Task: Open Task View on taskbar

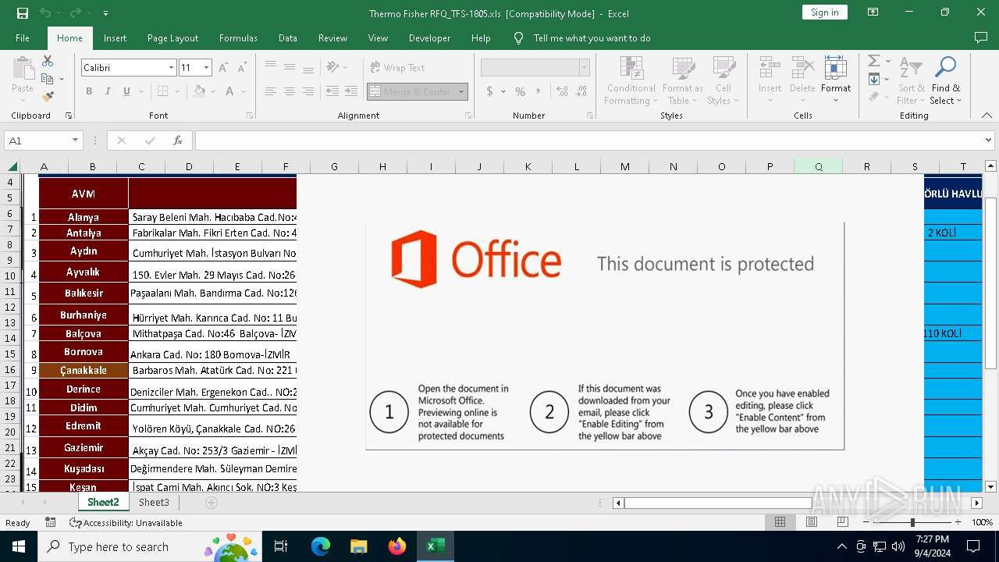Action: [281, 546]
